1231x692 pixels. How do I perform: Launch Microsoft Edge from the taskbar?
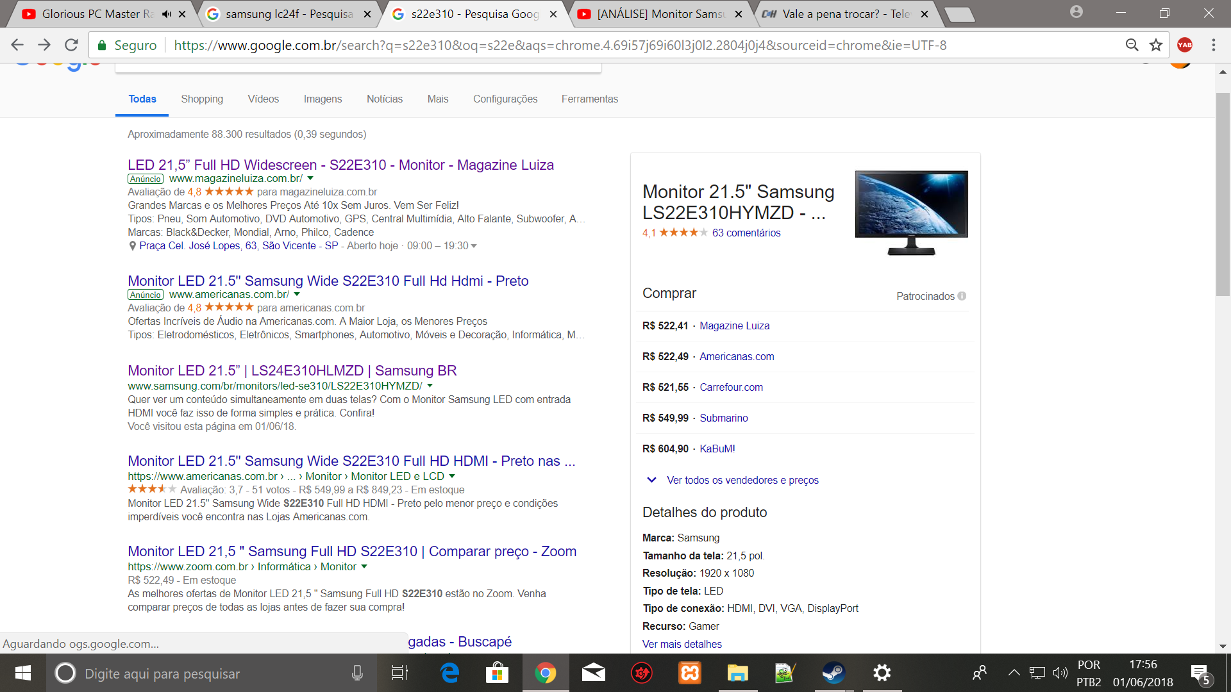(x=450, y=673)
